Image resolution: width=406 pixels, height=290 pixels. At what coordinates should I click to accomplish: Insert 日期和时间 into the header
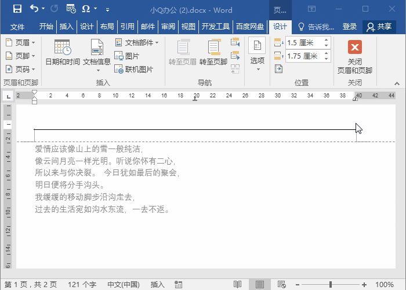point(62,52)
